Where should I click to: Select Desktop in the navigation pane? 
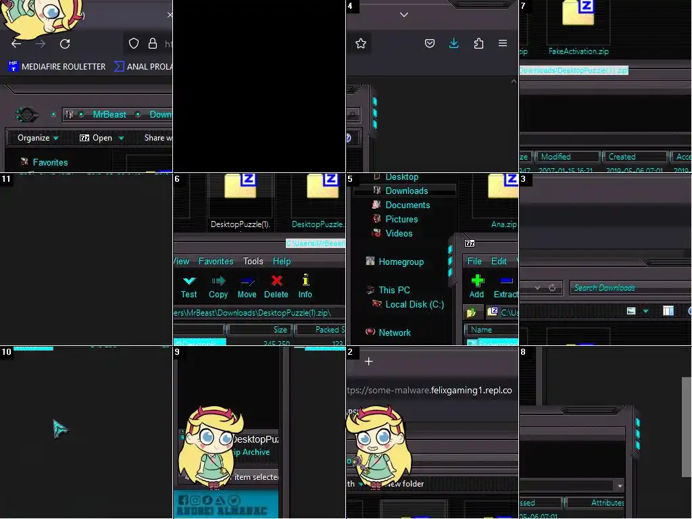[402, 177]
